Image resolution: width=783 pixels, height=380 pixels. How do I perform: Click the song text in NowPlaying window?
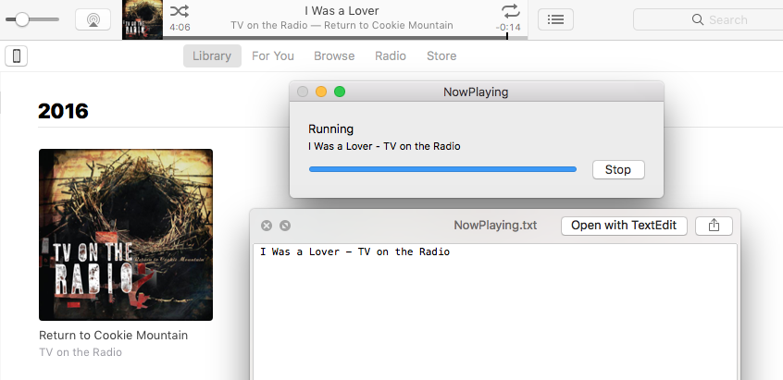click(x=384, y=147)
